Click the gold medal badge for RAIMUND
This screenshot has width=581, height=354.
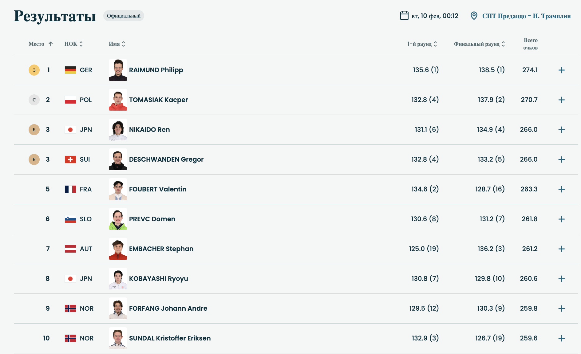pyautogui.click(x=34, y=70)
